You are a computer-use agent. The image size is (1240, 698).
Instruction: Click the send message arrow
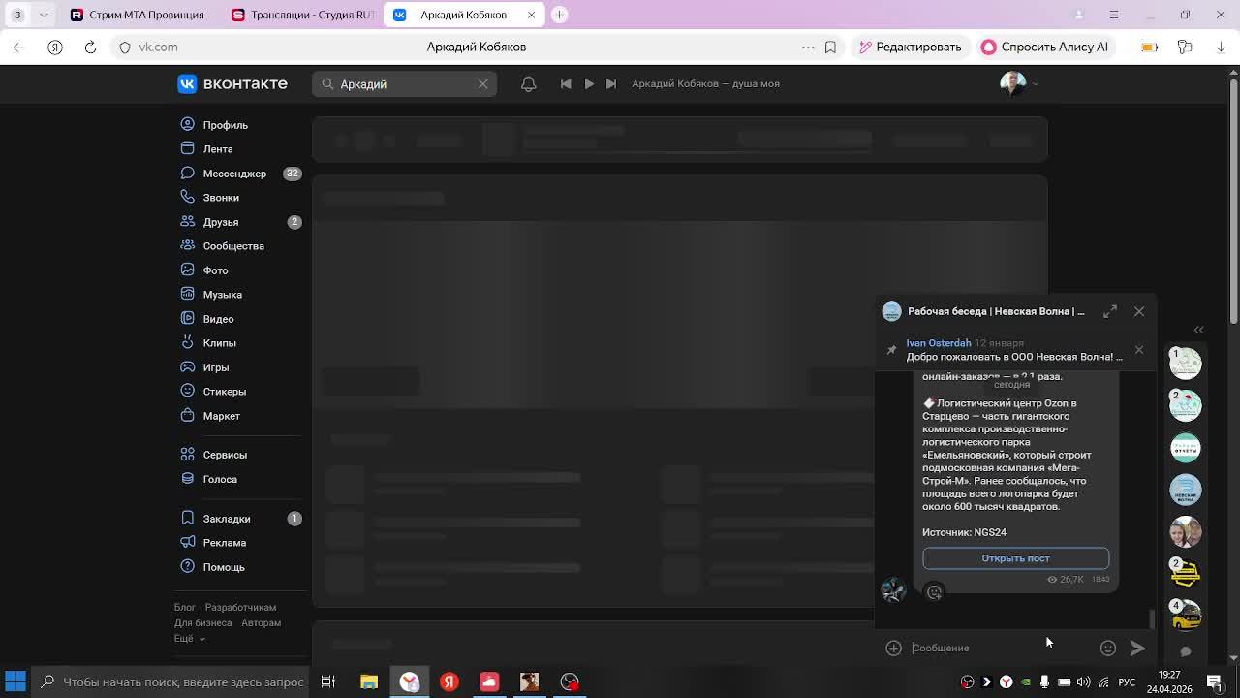pyautogui.click(x=1137, y=648)
